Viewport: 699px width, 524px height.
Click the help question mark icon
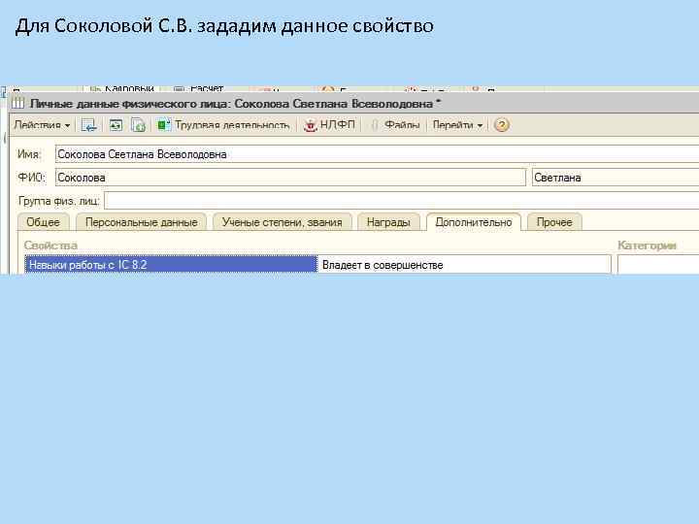coord(501,125)
